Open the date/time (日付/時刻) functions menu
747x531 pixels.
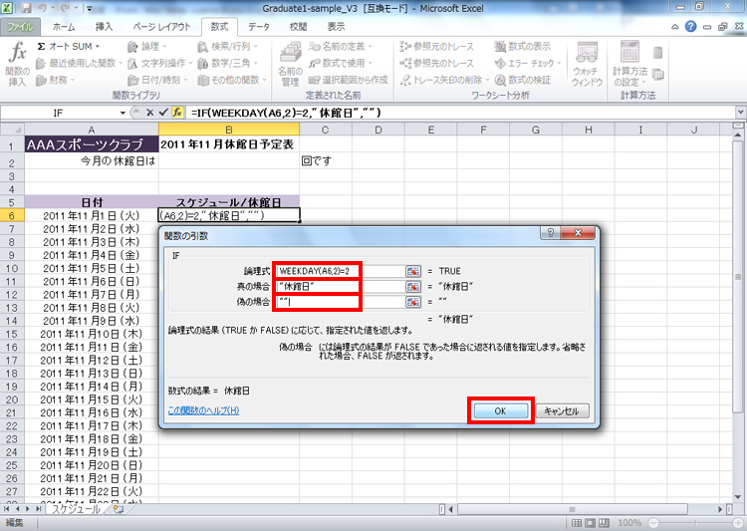(157, 80)
